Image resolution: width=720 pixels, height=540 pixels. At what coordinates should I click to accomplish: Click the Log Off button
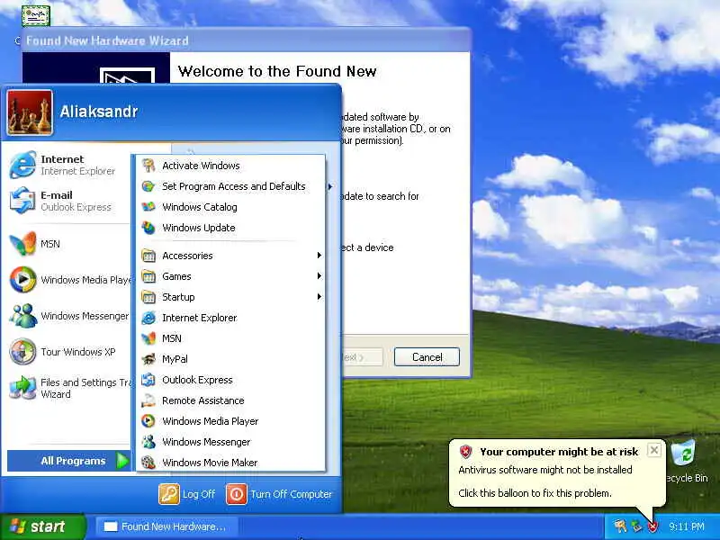[x=187, y=494]
